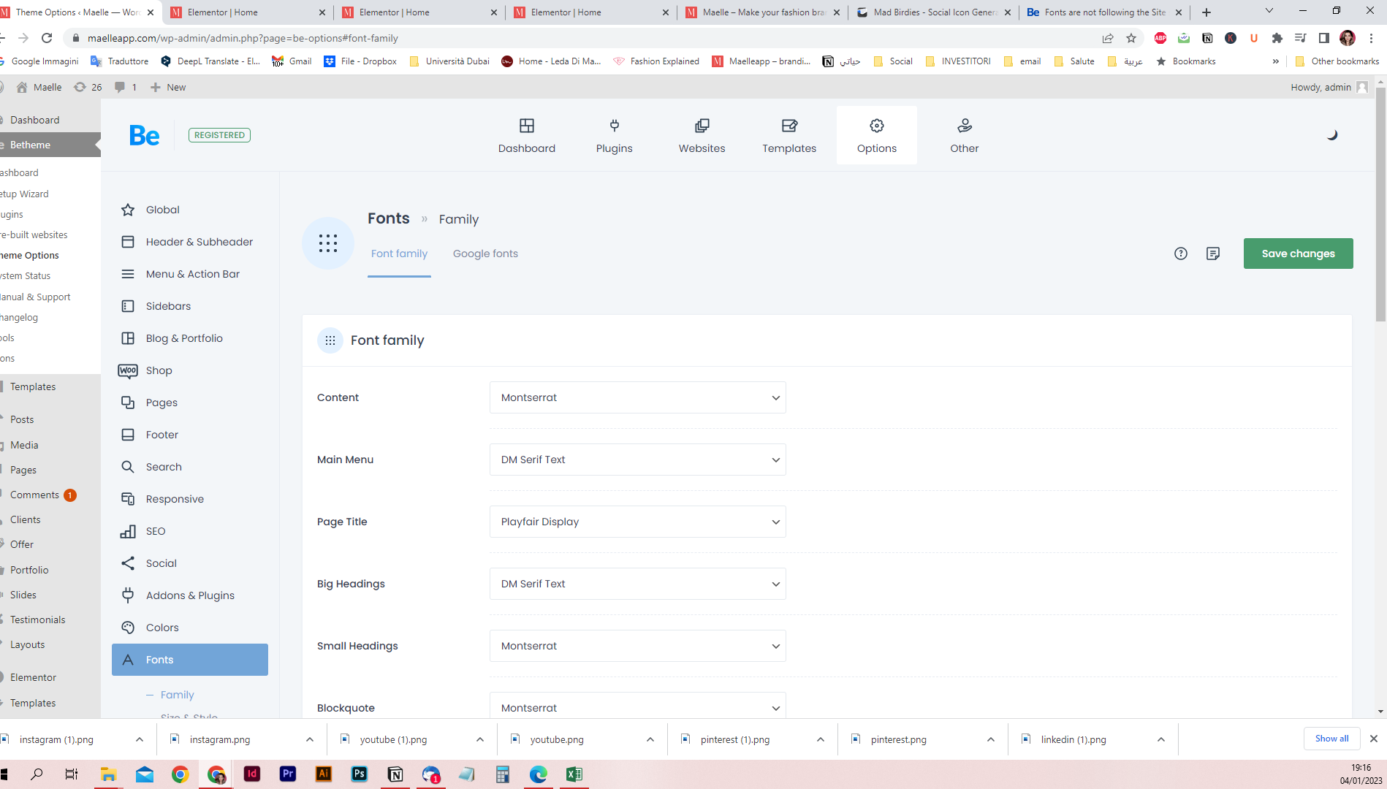Click New in the admin bar
Viewport: 1387px width, 789px height.
click(x=168, y=87)
